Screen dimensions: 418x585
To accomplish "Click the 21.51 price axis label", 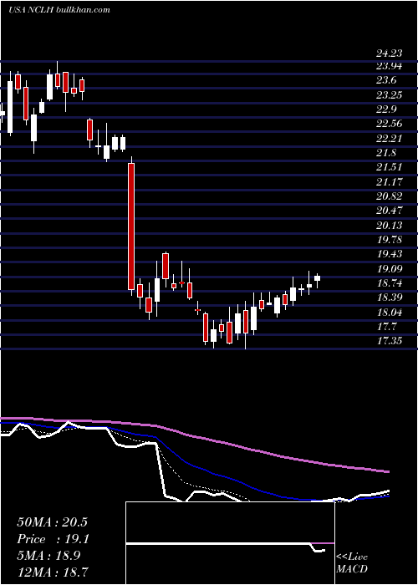I will click(390, 167).
